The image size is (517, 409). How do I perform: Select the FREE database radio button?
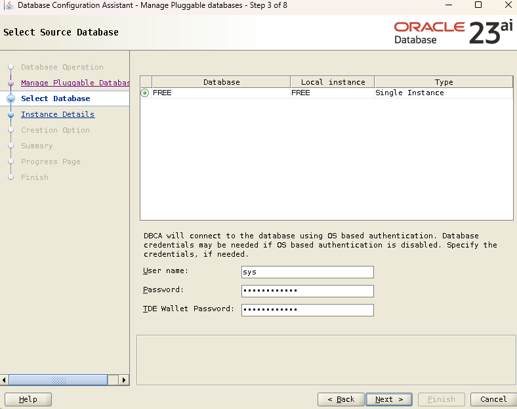coord(145,93)
